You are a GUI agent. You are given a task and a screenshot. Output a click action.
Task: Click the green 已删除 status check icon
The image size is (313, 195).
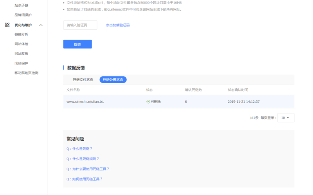[148, 102]
